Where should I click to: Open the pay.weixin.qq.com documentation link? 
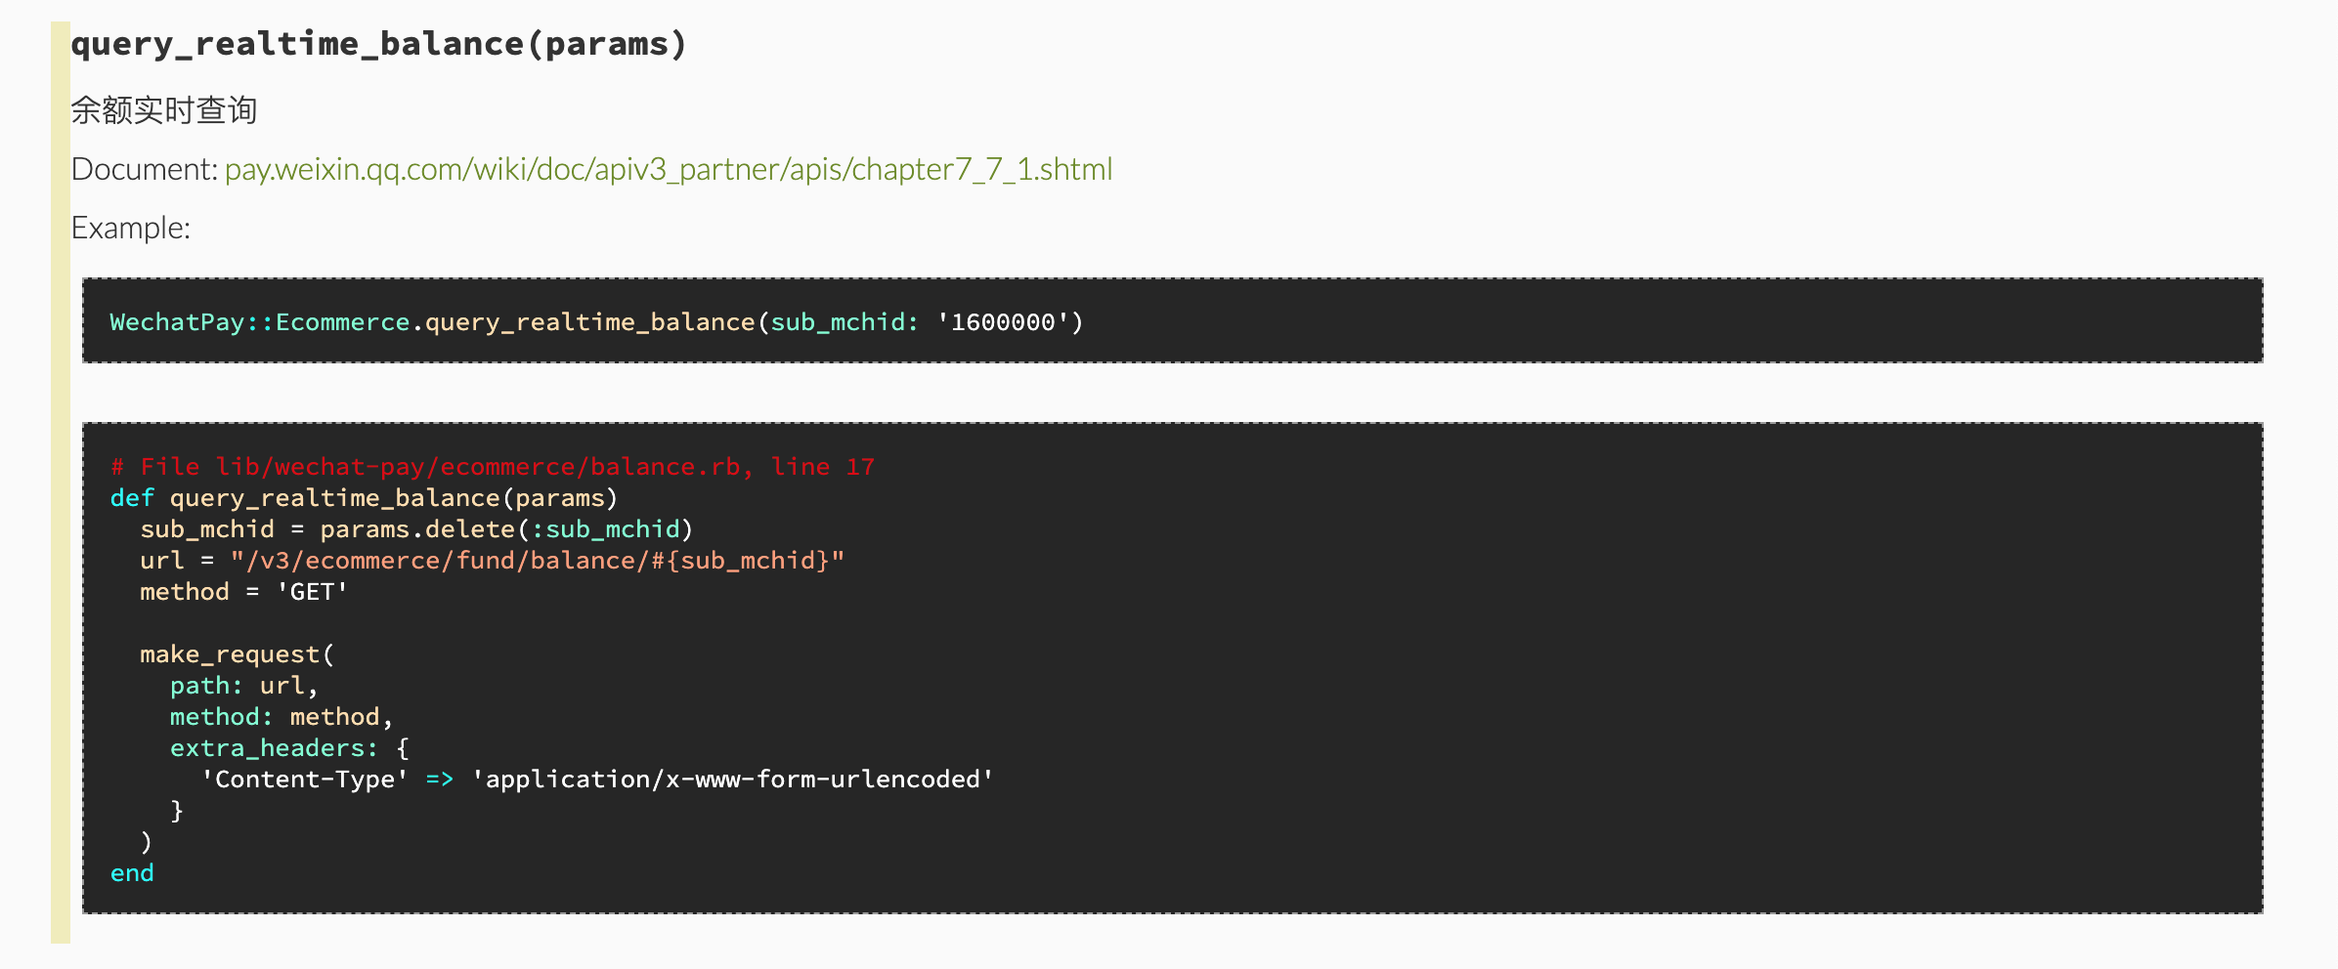669,170
